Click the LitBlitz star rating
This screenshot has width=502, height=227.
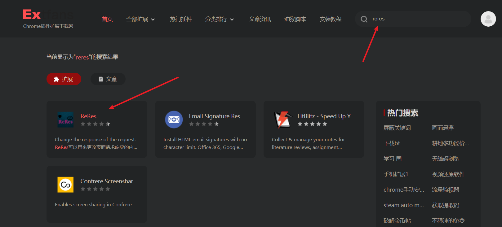click(312, 124)
